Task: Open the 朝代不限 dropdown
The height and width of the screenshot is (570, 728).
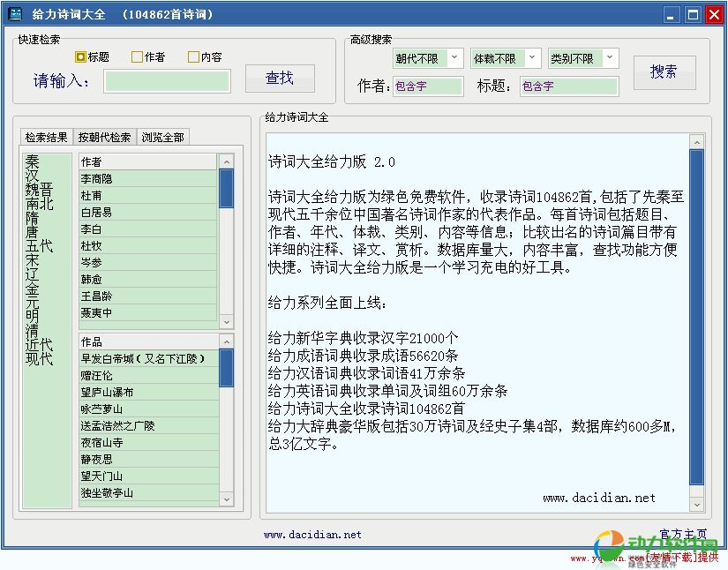Action: [428, 58]
